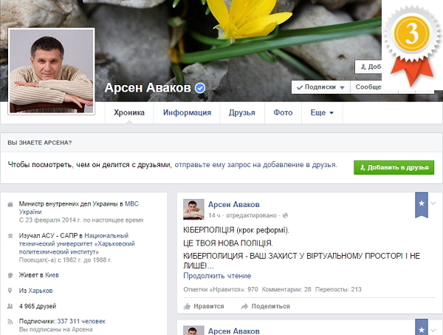This screenshot has width=443, height=335.
Task: Click the house icon beside Живет в
Action: [10, 275]
